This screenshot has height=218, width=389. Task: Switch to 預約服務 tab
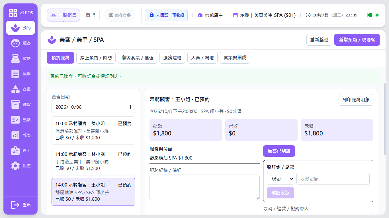pos(60,58)
